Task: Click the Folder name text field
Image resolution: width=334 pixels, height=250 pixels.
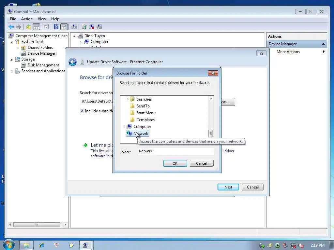Action: tap(175, 151)
